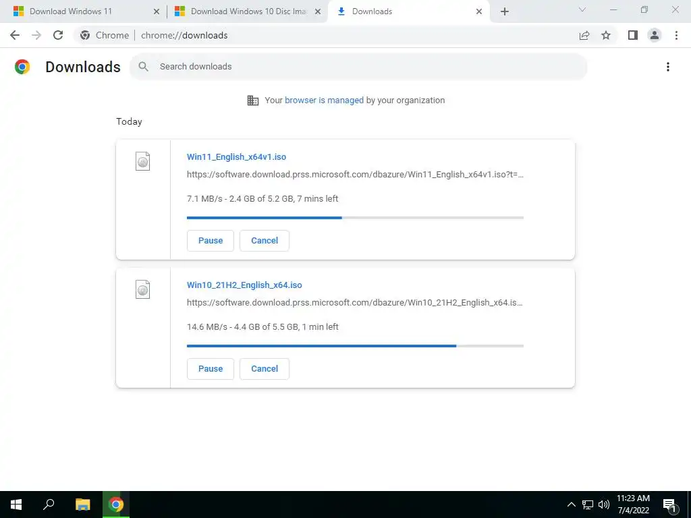The image size is (691, 518).
Task: Open the browser is managed link
Action: pyautogui.click(x=324, y=100)
